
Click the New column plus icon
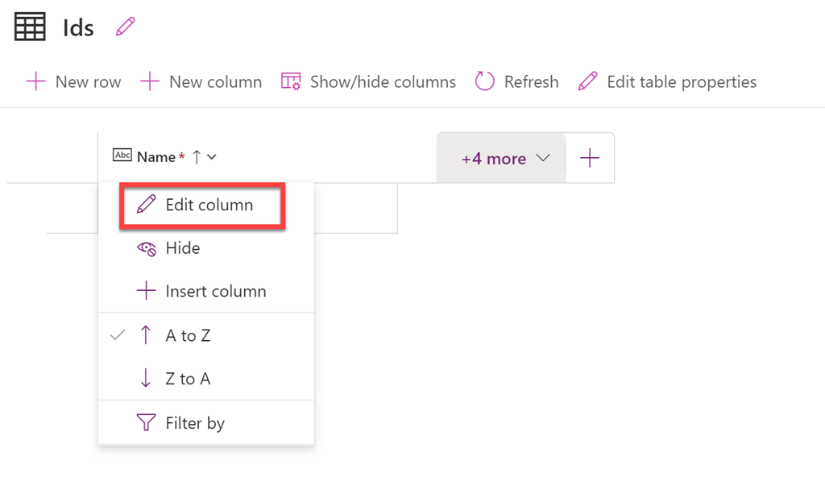(x=150, y=81)
